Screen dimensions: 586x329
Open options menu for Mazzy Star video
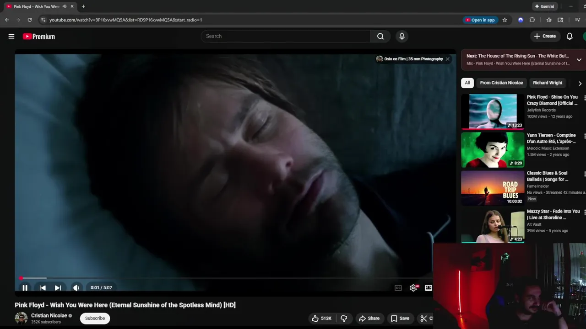click(585, 212)
